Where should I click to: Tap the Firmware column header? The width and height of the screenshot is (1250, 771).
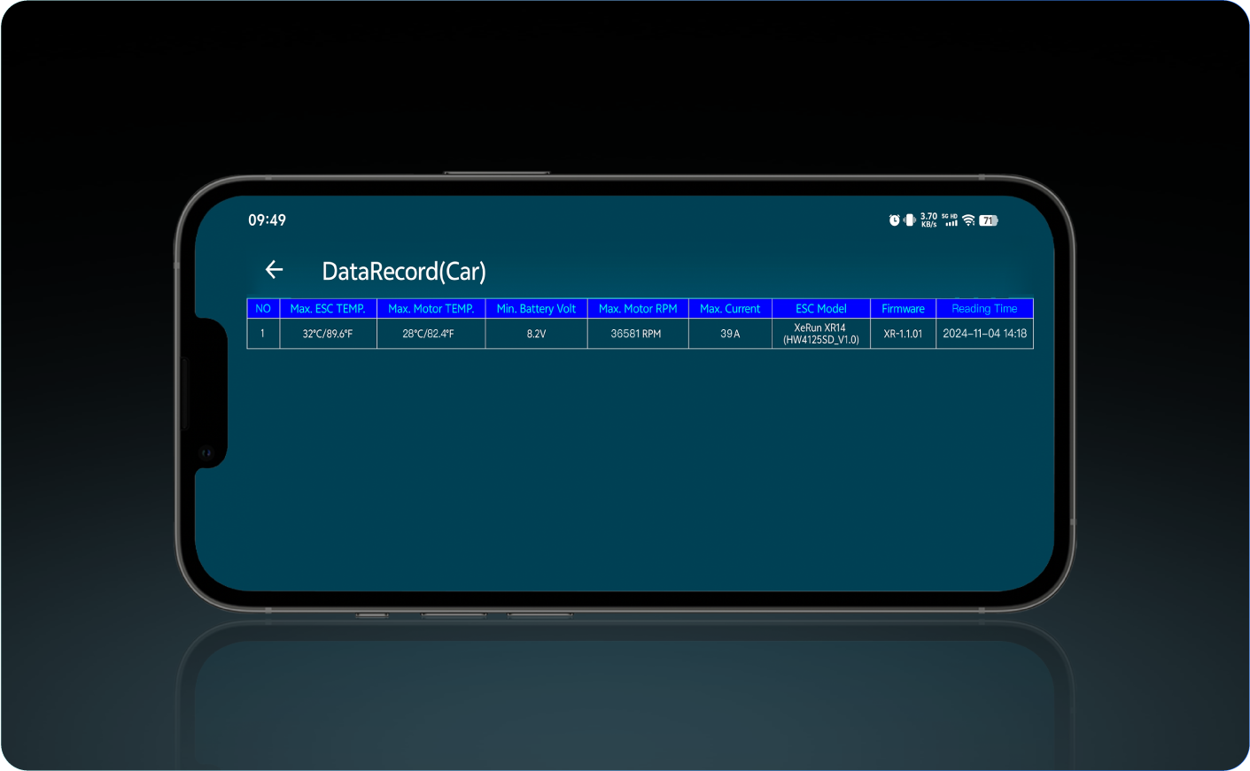[903, 309]
